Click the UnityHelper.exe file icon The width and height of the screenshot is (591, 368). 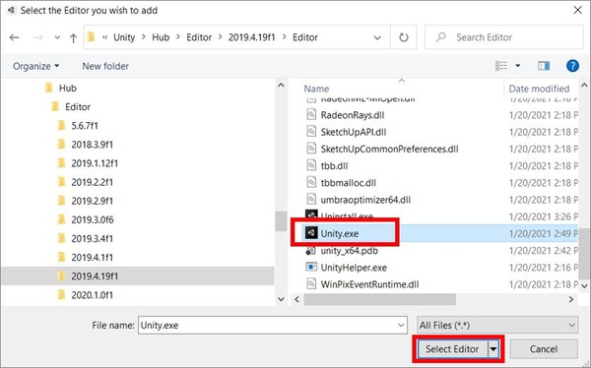point(311,267)
